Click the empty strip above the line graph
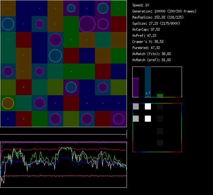This screenshot has height=195, width=213. pyautogui.click(x=63, y=131)
